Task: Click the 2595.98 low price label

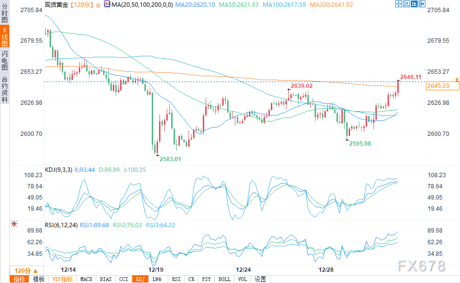Action: 360,144
